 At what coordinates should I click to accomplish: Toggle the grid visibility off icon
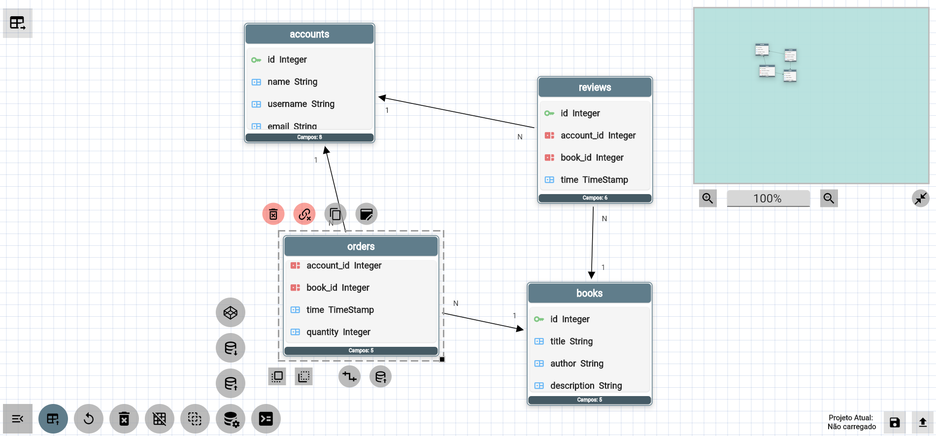pyautogui.click(x=160, y=419)
